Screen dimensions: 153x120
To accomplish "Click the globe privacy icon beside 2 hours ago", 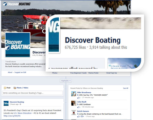I will point(20,104).
